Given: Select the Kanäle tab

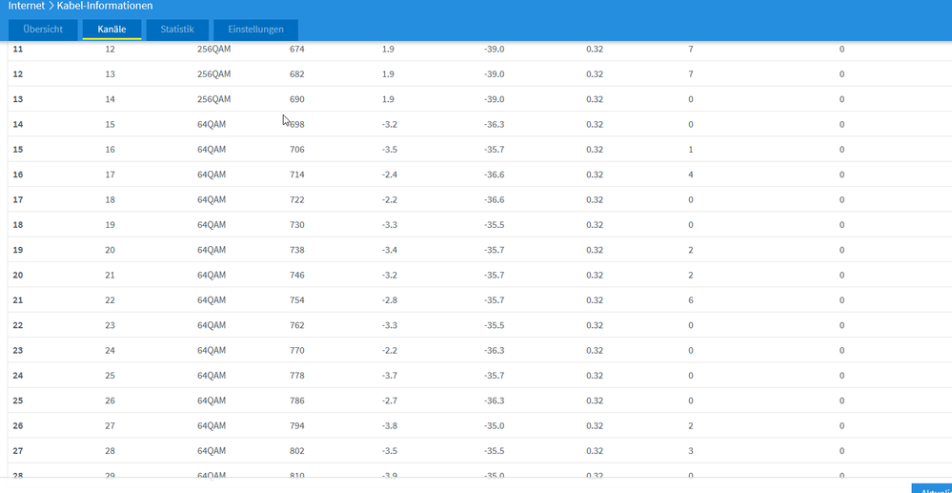Looking at the screenshot, I should click(x=111, y=30).
